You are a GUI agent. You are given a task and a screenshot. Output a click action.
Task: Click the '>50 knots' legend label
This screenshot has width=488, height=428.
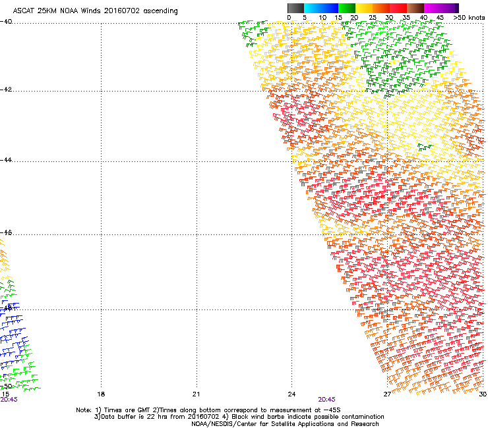tap(469, 18)
